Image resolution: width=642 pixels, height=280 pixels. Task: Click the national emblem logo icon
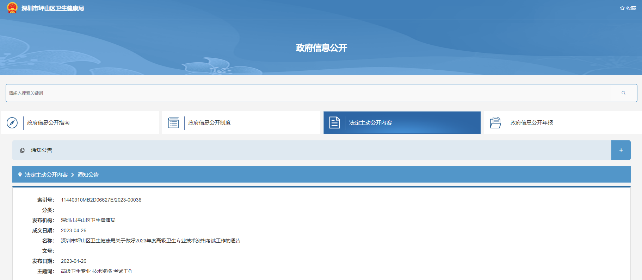(12, 8)
